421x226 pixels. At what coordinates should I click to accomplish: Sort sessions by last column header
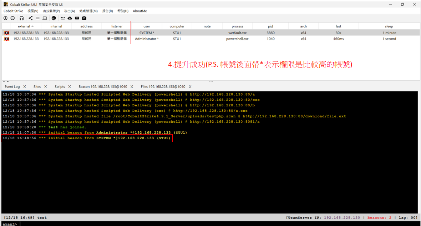[338, 26]
